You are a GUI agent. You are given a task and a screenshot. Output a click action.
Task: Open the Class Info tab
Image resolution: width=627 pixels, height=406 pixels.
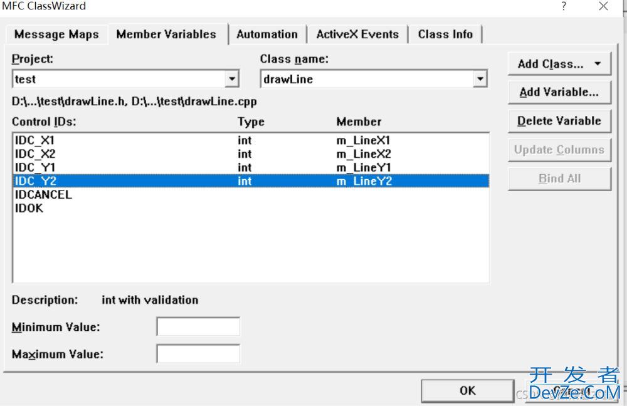tap(445, 34)
